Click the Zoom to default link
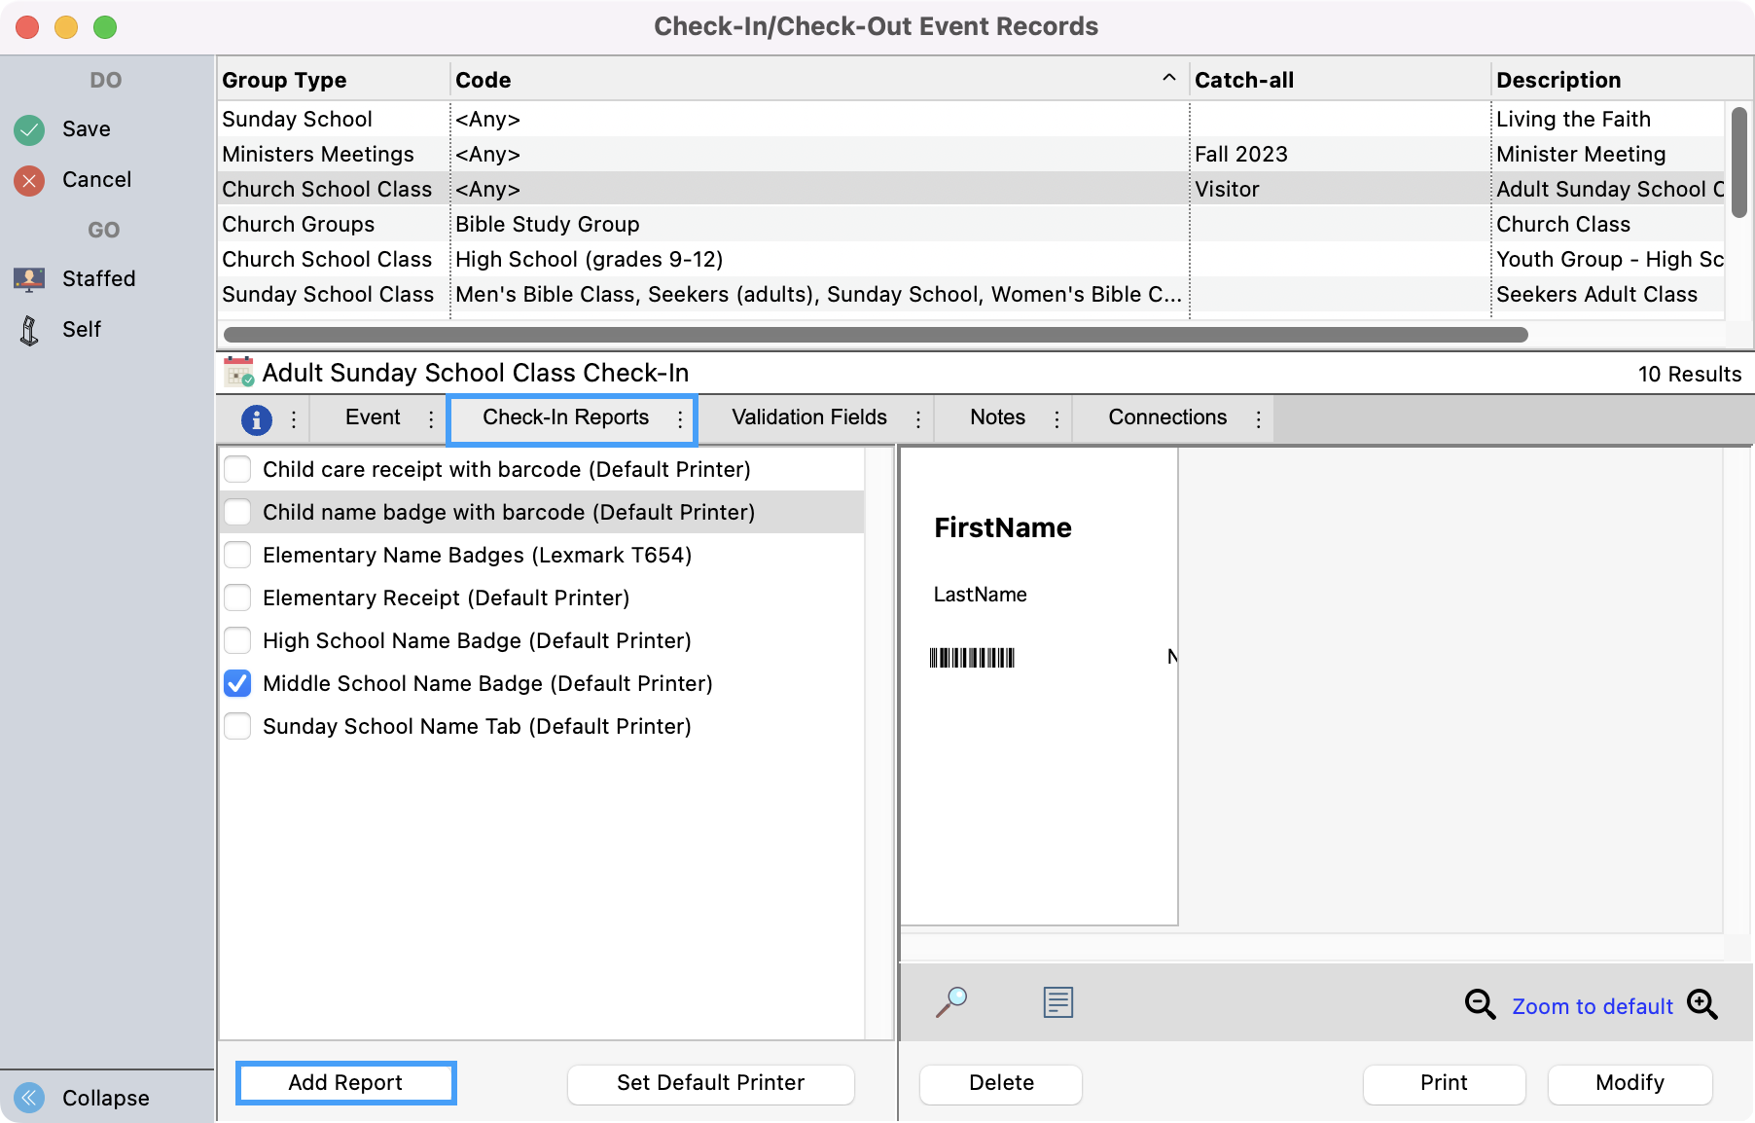 pyautogui.click(x=1592, y=1005)
